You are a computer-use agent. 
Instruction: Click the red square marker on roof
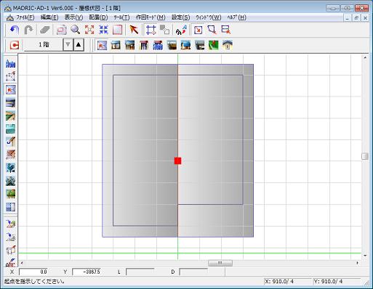(x=177, y=160)
